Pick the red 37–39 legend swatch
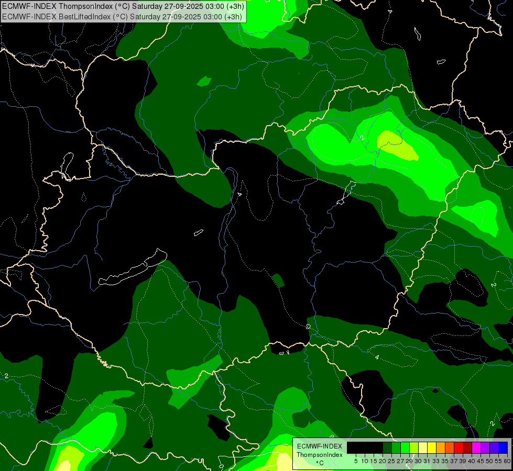The image size is (513, 471). pyautogui.click(x=459, y=447)
